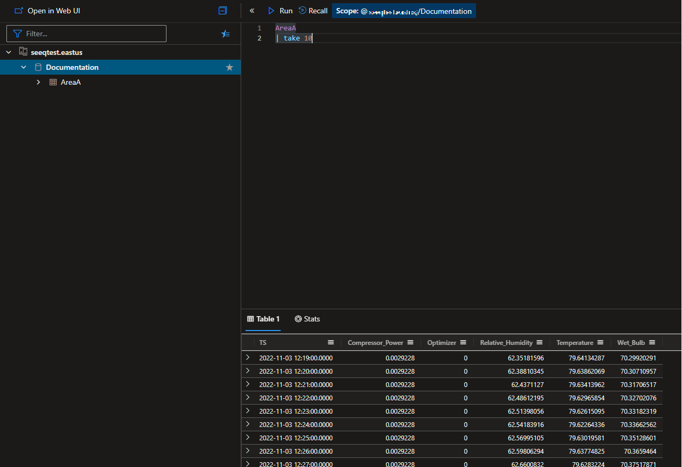Open the TS column header menu

330,342
